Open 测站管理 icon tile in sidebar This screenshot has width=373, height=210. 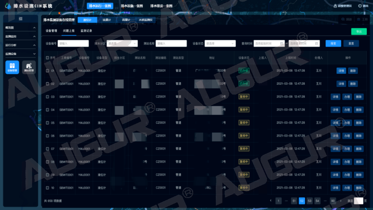click(29, 67)
